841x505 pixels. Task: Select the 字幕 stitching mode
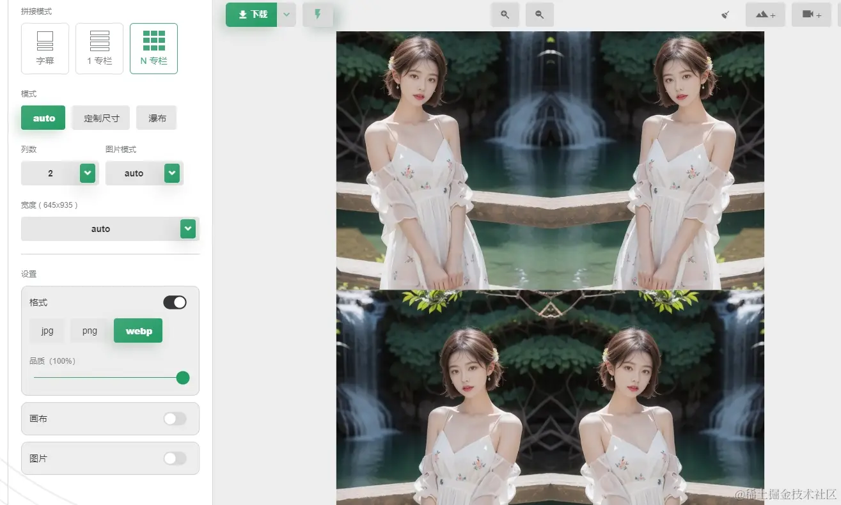point(45,49)
